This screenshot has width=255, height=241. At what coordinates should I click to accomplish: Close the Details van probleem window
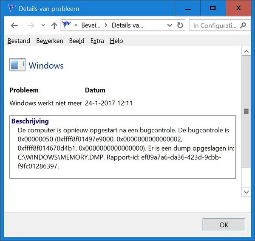pos(238,8)
